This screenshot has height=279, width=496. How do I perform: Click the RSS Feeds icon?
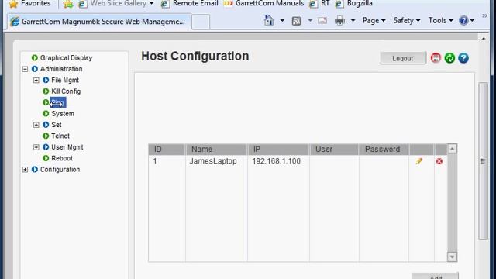[296, 21]
